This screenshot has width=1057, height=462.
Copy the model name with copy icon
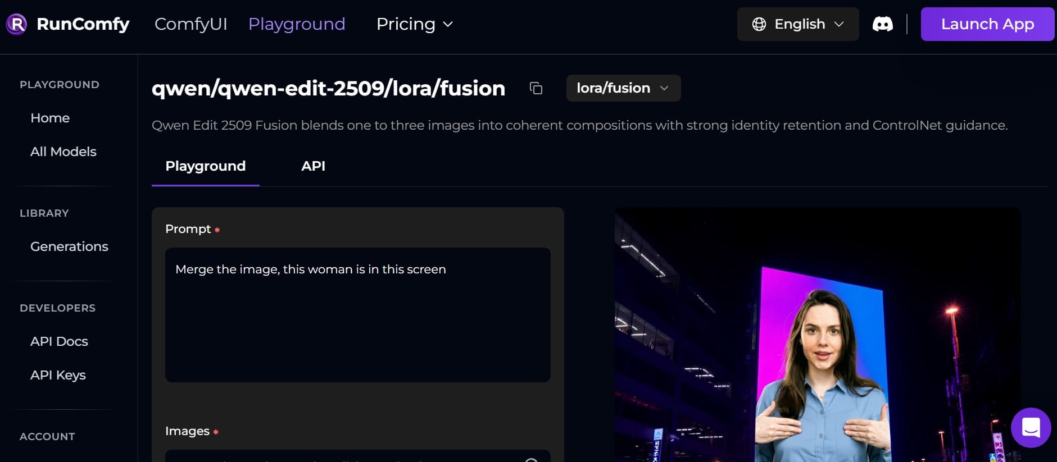(536, 88)
